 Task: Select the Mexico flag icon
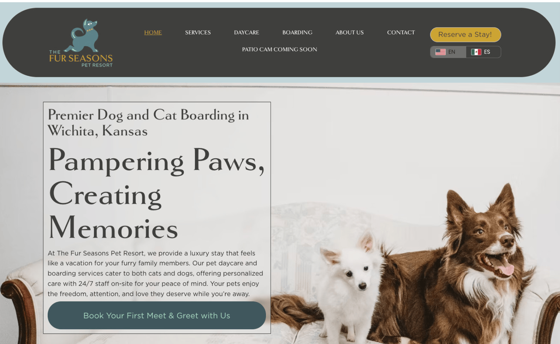pos(476,52)
